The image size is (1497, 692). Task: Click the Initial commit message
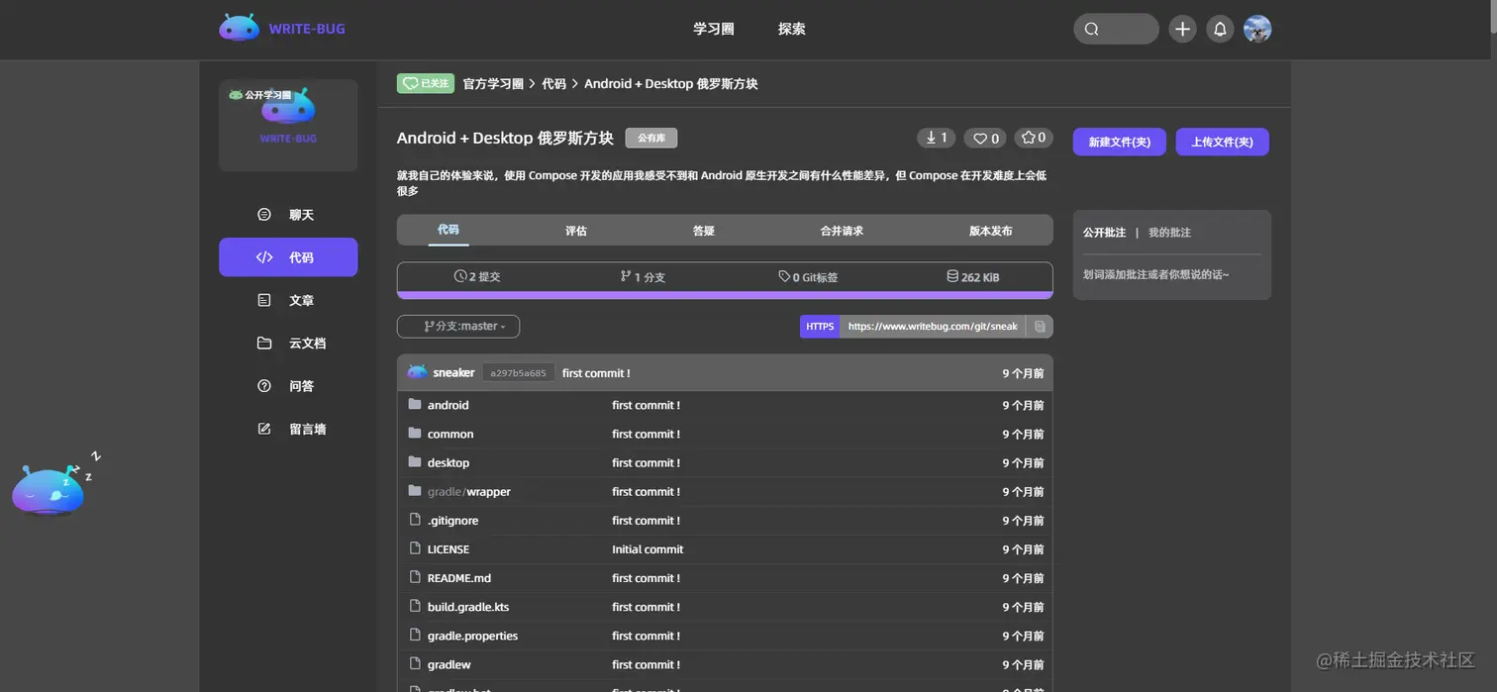648,548
